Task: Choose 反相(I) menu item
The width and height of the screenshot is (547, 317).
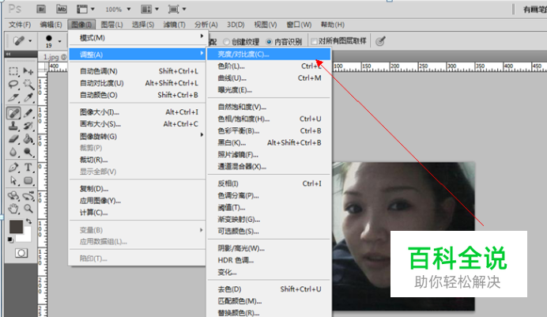Action: [269, 183]
